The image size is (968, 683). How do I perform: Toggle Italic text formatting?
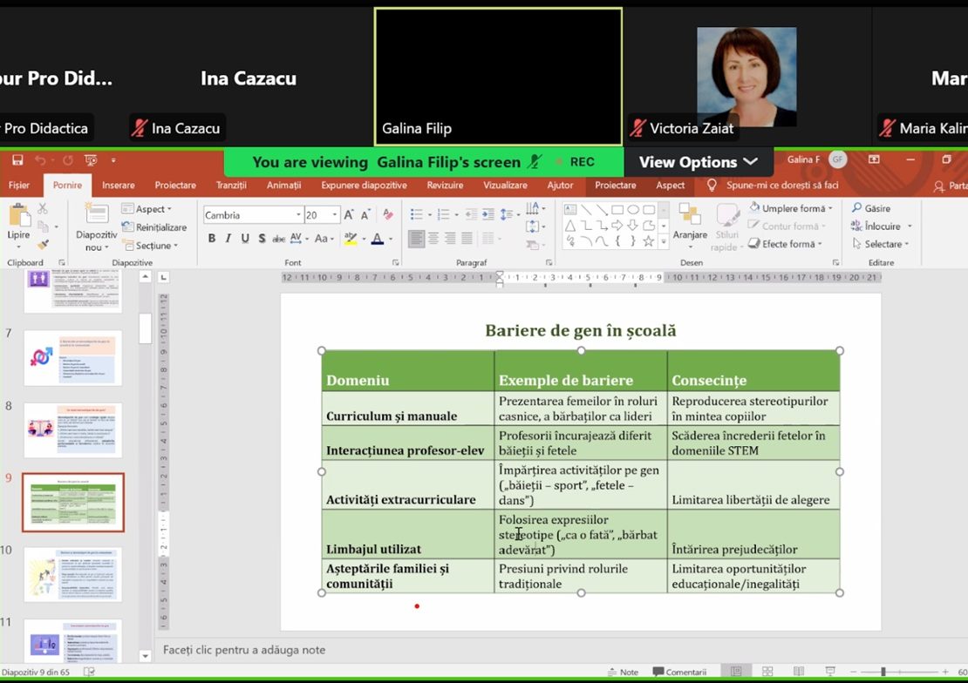tap(228, 239)
